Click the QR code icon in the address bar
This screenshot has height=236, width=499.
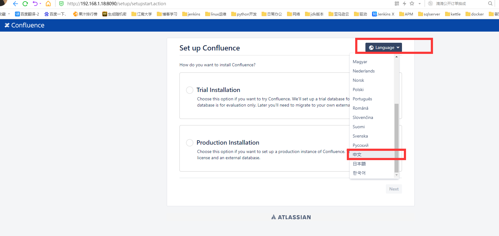397,4
